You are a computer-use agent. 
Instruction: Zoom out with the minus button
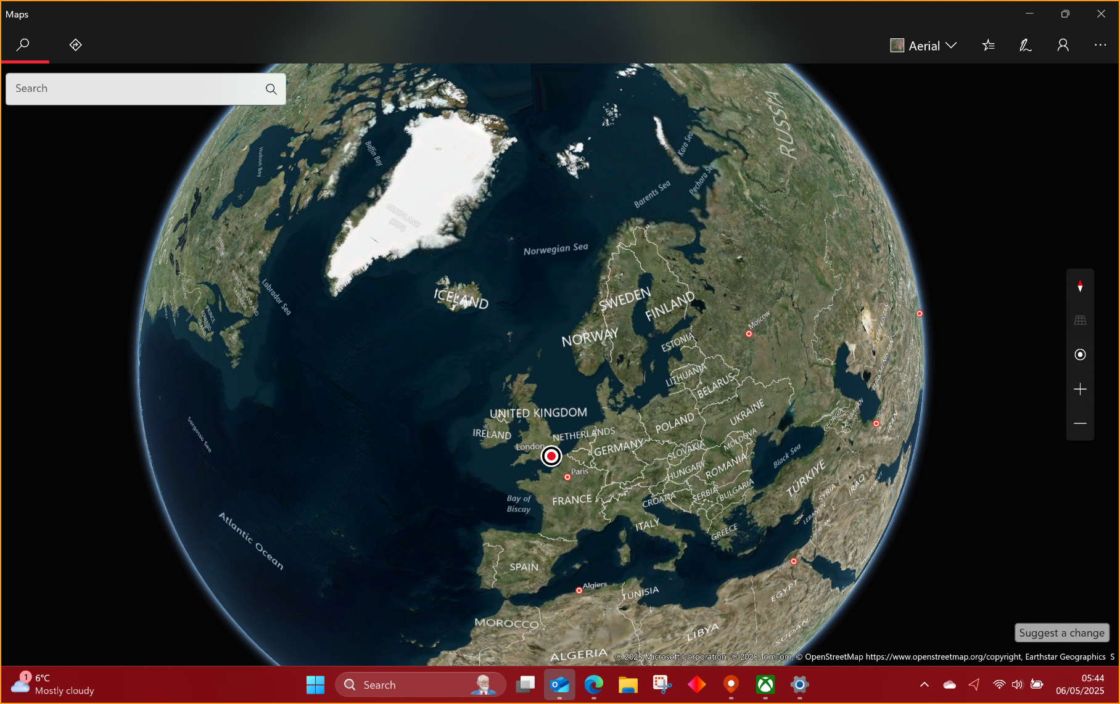(1080, 424)
